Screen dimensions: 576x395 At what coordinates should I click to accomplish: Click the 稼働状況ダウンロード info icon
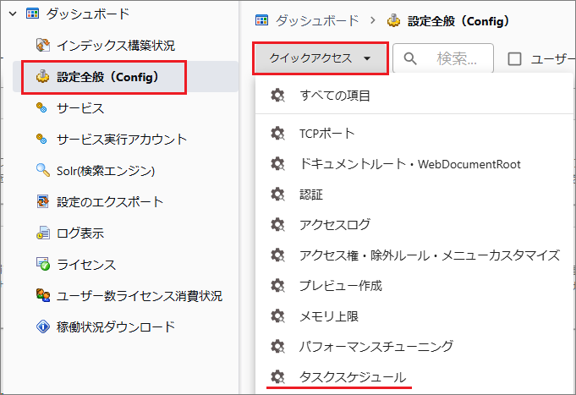point(42,327)
